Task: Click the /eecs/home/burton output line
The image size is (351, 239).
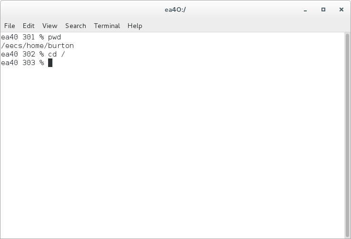Action: tap(37, 46)
